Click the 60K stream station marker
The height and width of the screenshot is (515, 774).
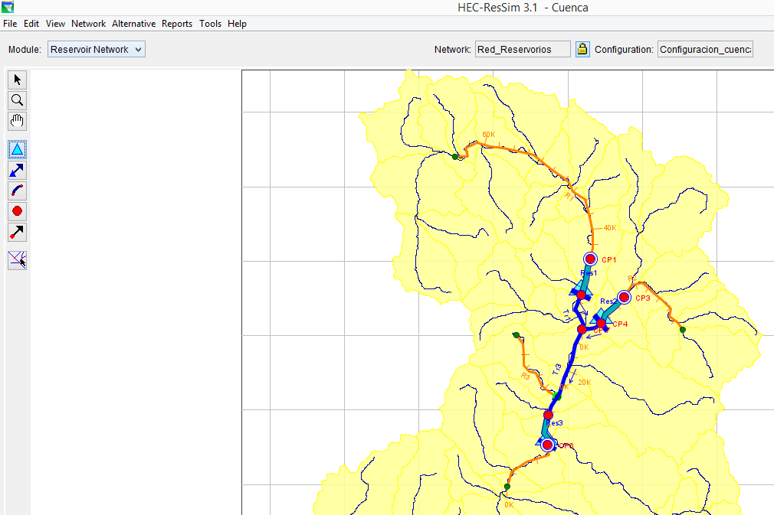489,135
